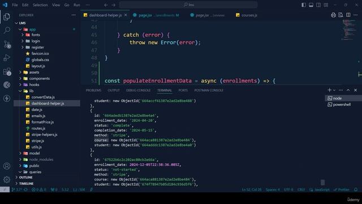Click the Prettier status bar item

[342, 189]
